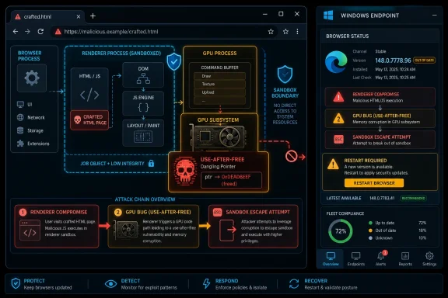This screenshot has width=448, height=298.
Task: Open the Sandbox Escape Attempt chain card
Action: [254, 226]
